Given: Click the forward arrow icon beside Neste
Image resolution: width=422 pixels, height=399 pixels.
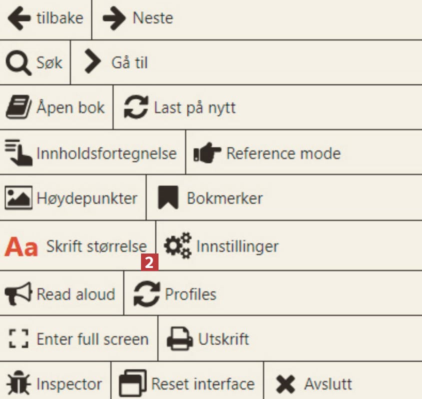Looking at the screenshot, I should 113,18.
